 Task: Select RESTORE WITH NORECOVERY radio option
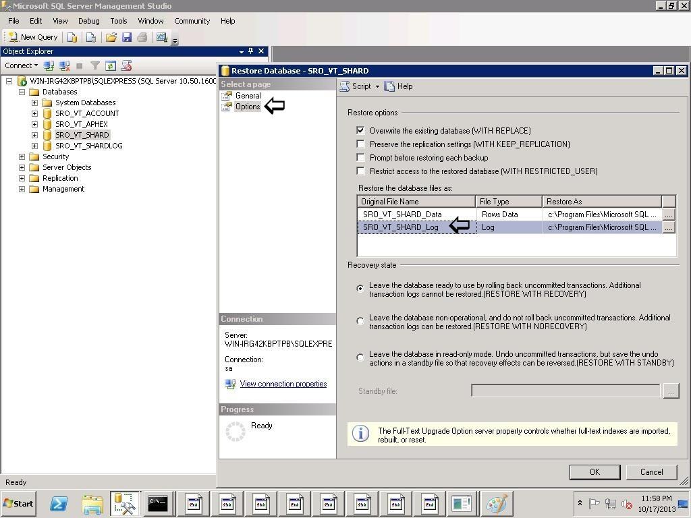coord(360,321)
